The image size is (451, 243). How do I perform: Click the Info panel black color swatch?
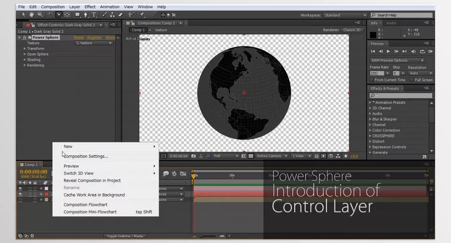[x=373, y=35]
